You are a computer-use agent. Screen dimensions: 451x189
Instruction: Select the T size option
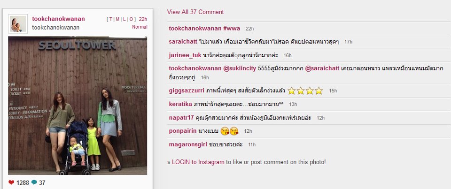pyautogui.click(x=111, y=19)
